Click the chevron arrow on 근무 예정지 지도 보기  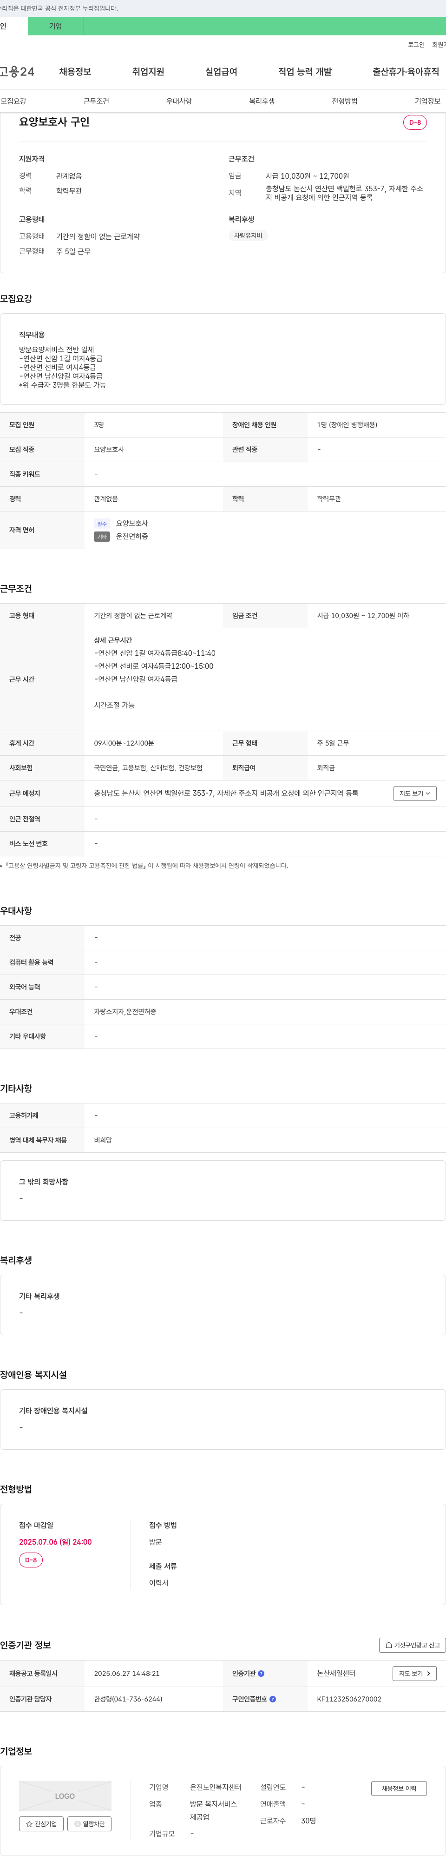(428, 793)
